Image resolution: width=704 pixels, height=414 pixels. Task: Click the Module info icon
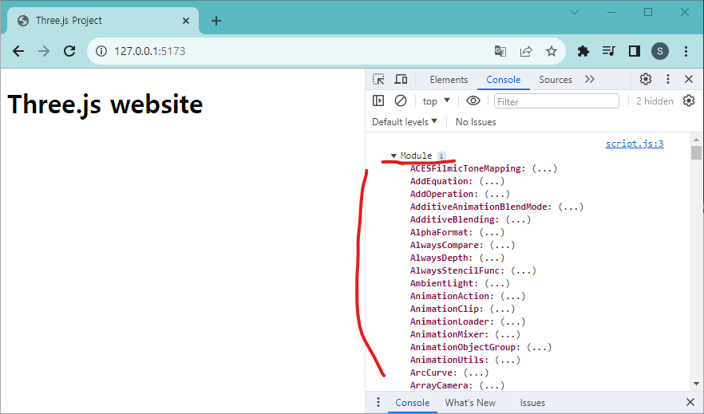(x=441, y=156)
